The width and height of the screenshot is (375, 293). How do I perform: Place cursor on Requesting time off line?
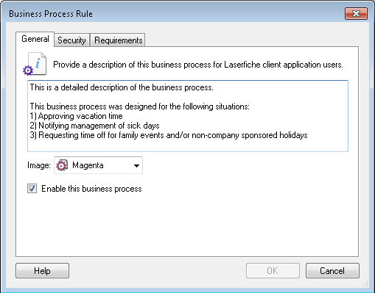coord(169,135)
